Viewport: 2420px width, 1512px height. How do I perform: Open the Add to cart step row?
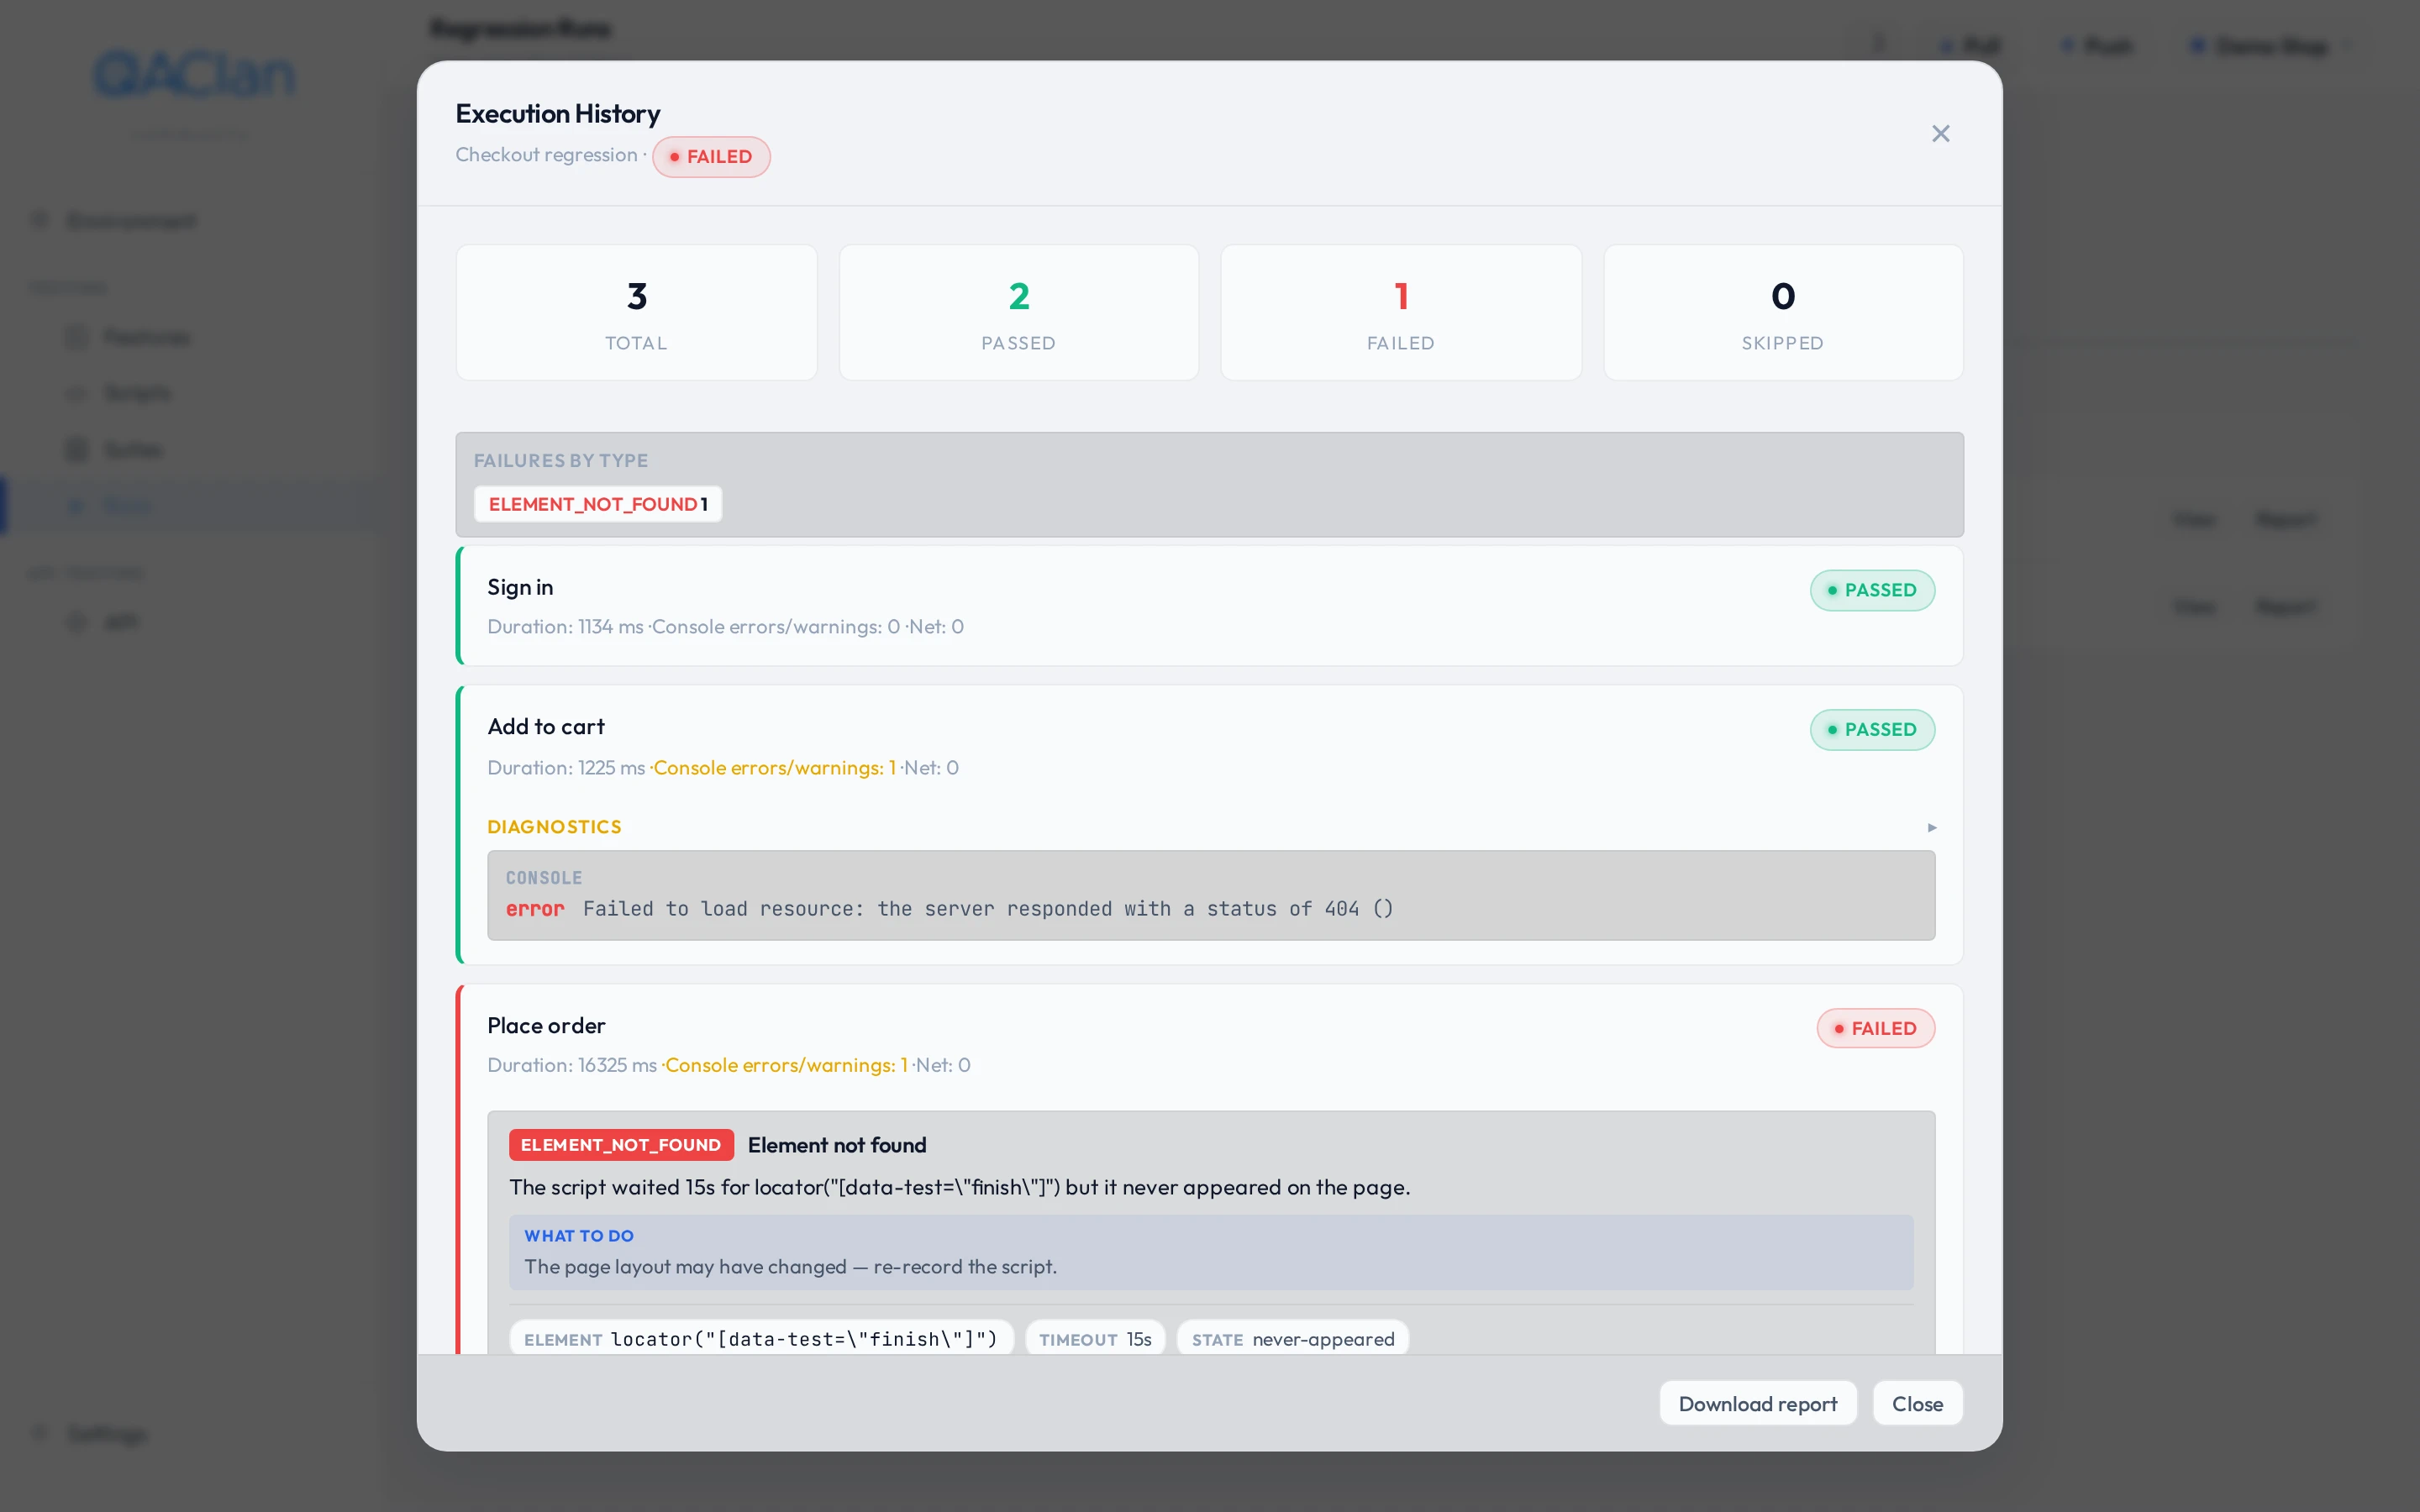click(1210, 825)
